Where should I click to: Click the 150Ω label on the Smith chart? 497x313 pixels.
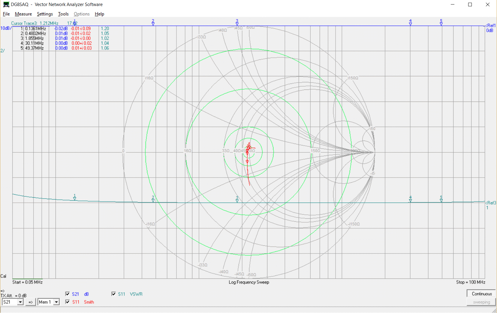315,151
